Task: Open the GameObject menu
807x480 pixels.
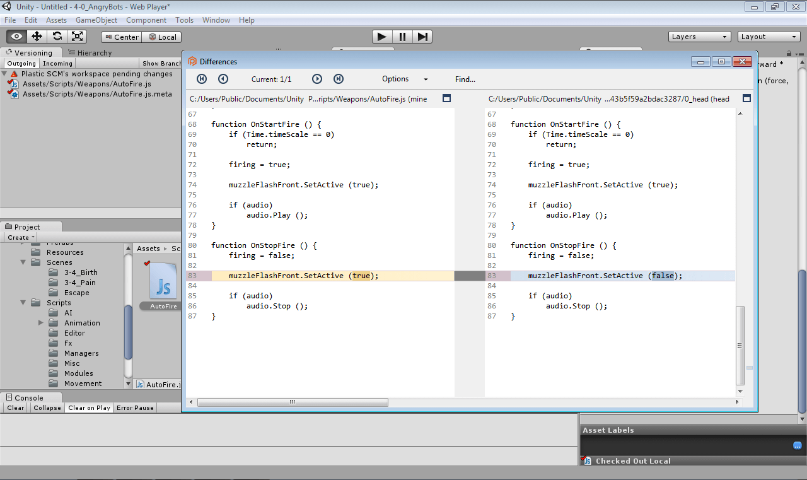Action: (96, 20)
